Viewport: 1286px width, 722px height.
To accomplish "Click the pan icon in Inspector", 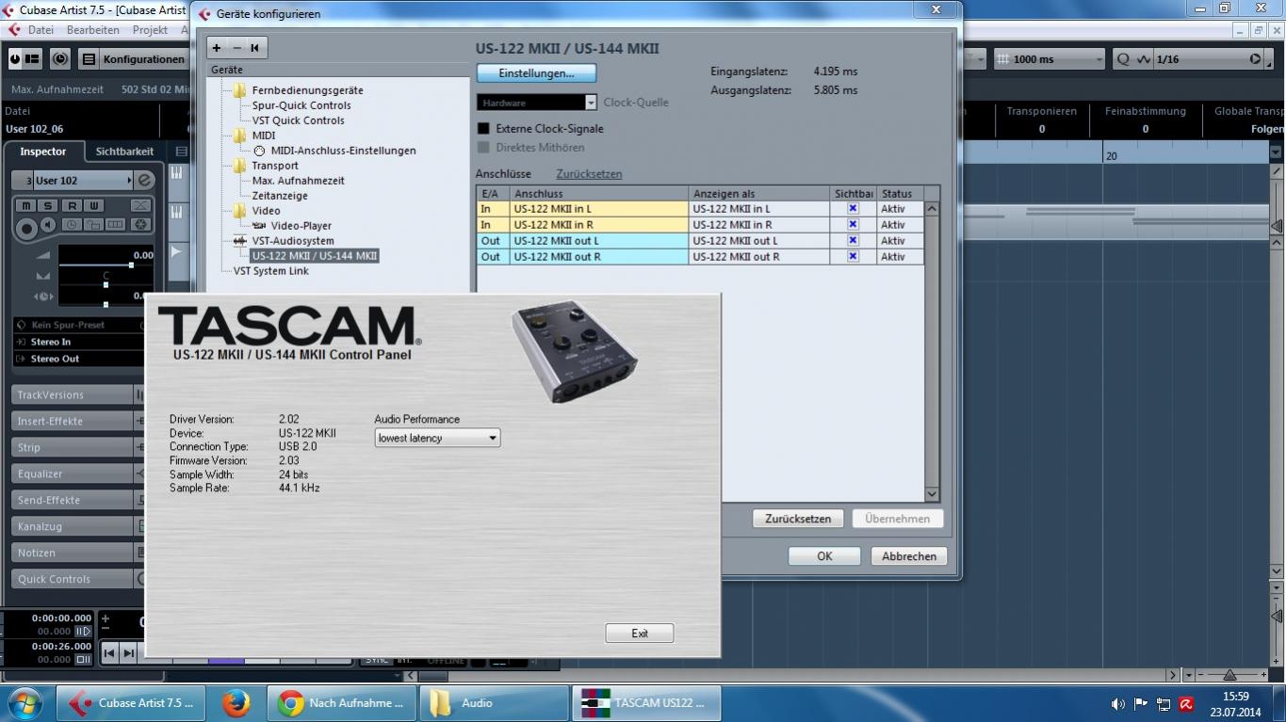I will (43, 276).
